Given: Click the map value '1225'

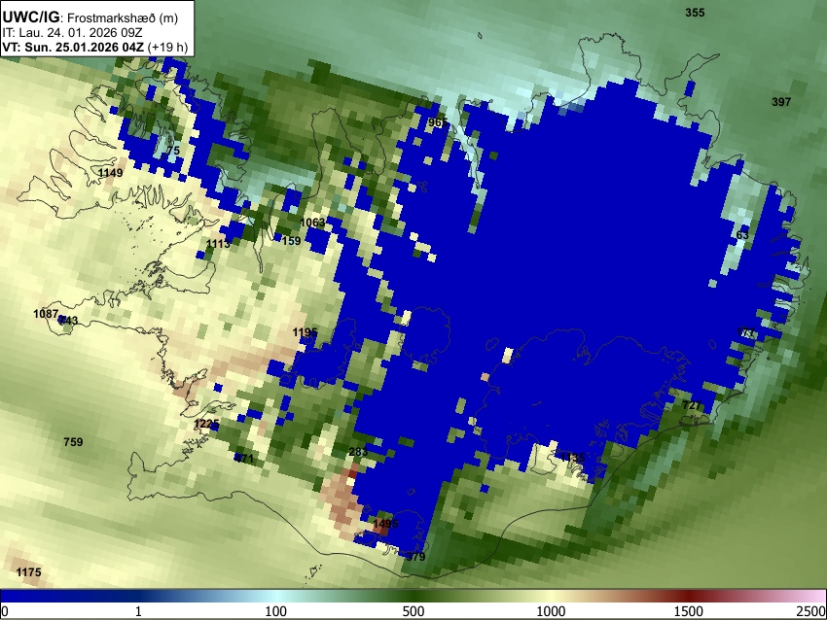Looking at the screenshot, I should (x=206, y=424).
